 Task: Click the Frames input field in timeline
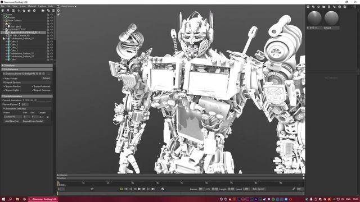(201, 189)
